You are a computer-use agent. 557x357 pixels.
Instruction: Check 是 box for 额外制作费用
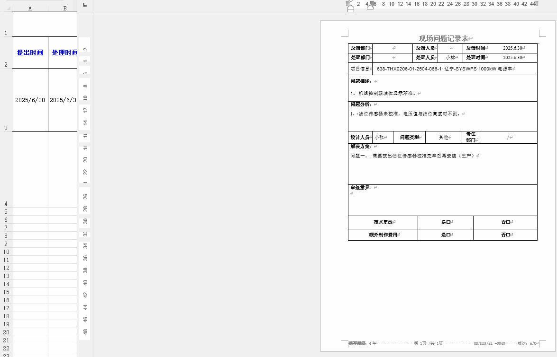point(448,235)
